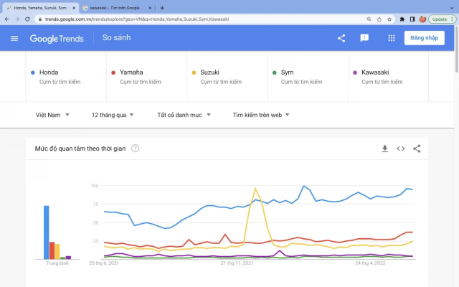Image resolution: width=459 pixels, height=287 pixels.
Task: Open the Tìm kiếm trên web dropdown
Action: [261, 115]
